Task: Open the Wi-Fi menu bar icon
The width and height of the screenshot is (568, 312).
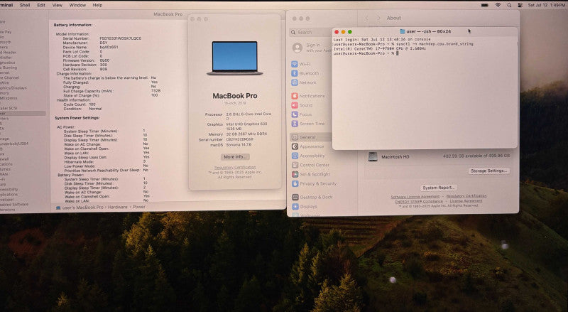Action: pos(498,5)
